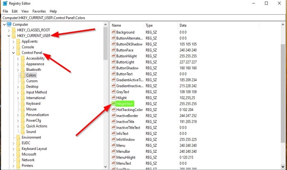Click the Computer icon in the tree
Screen dimensions: 287x170
9,24
